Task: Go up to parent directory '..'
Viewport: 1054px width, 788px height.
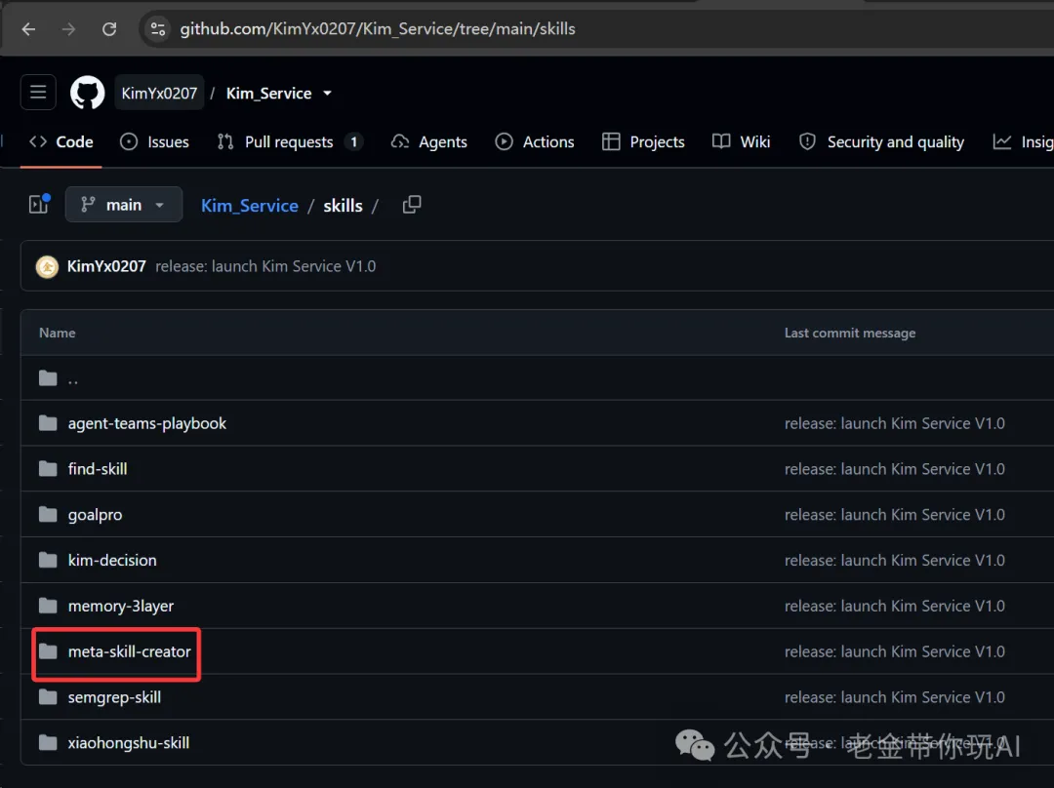Action: (72, 378)
